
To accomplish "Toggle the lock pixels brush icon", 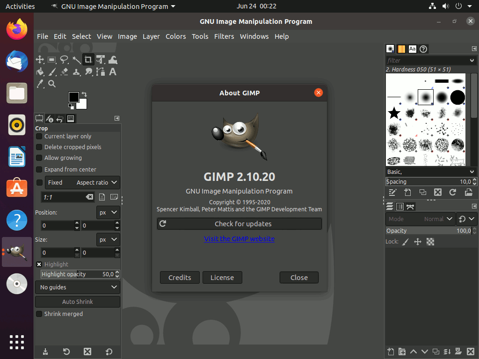I will pos(406,242).
